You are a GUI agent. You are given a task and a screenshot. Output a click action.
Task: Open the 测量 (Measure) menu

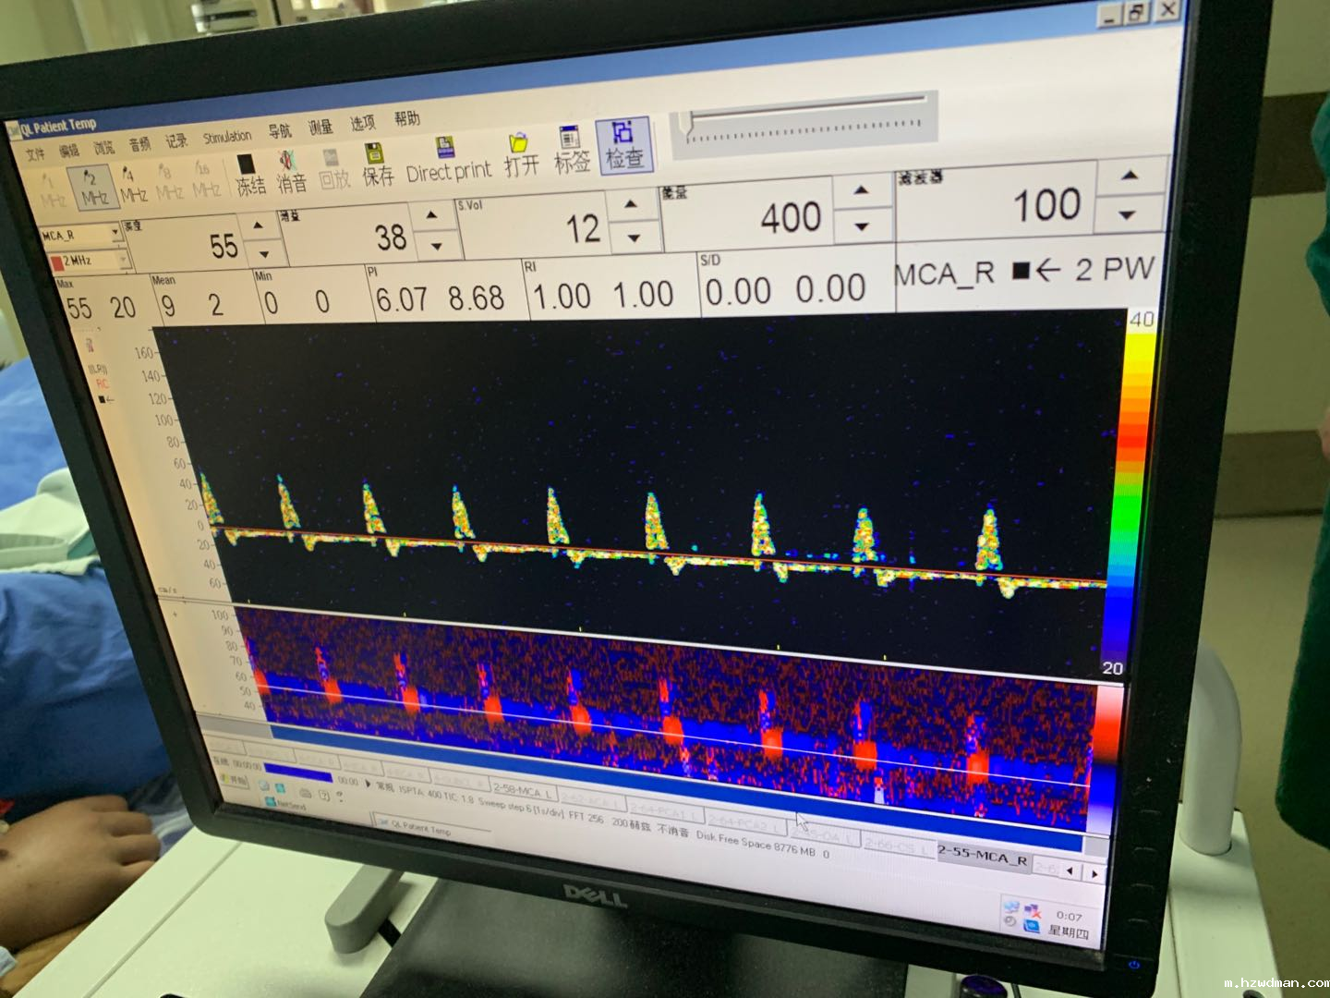320,128
